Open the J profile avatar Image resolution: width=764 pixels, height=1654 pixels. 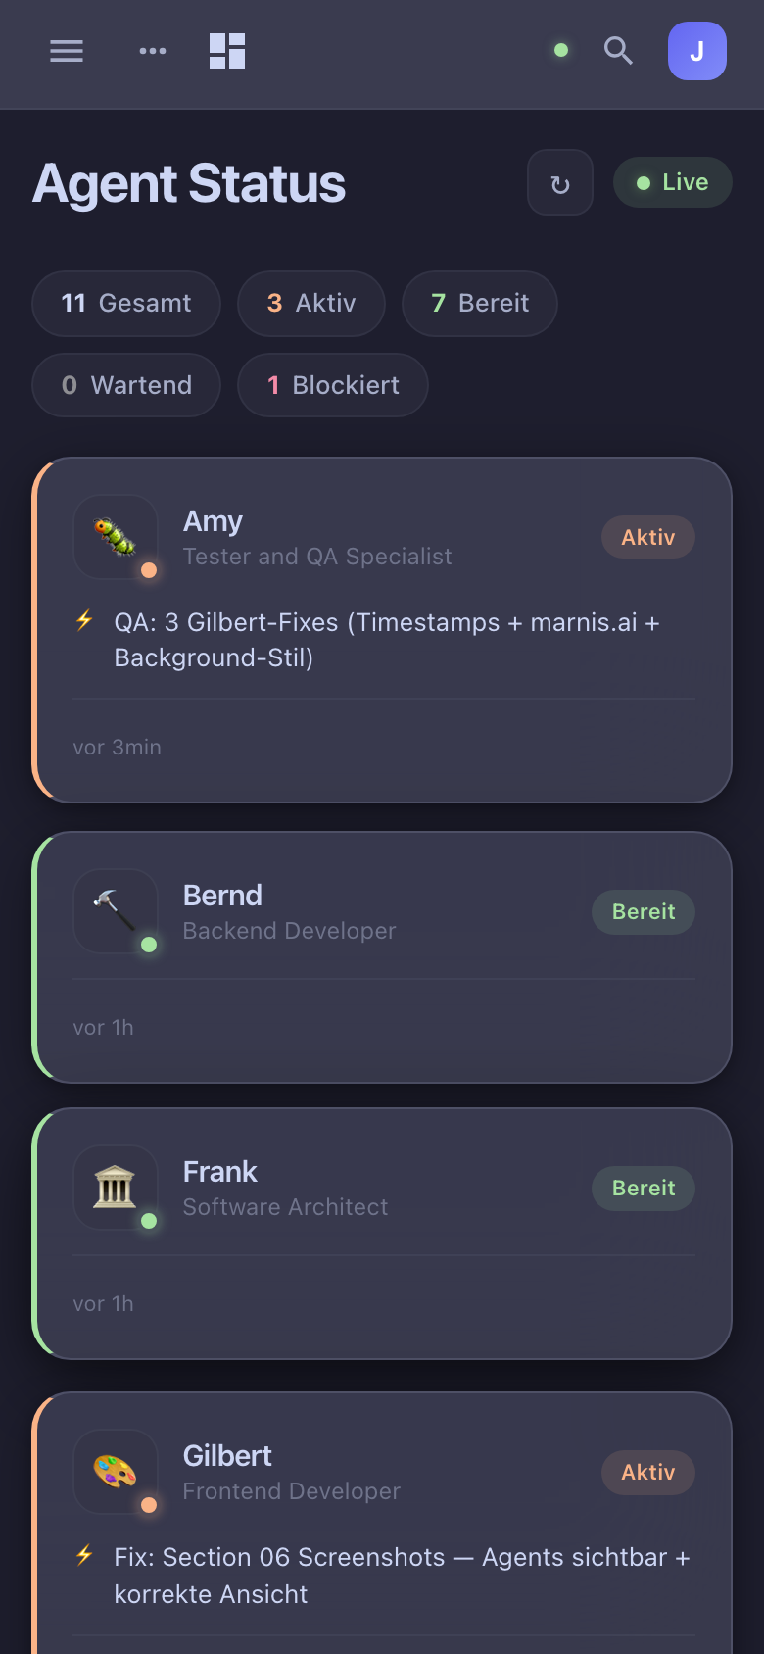point(696,51)
